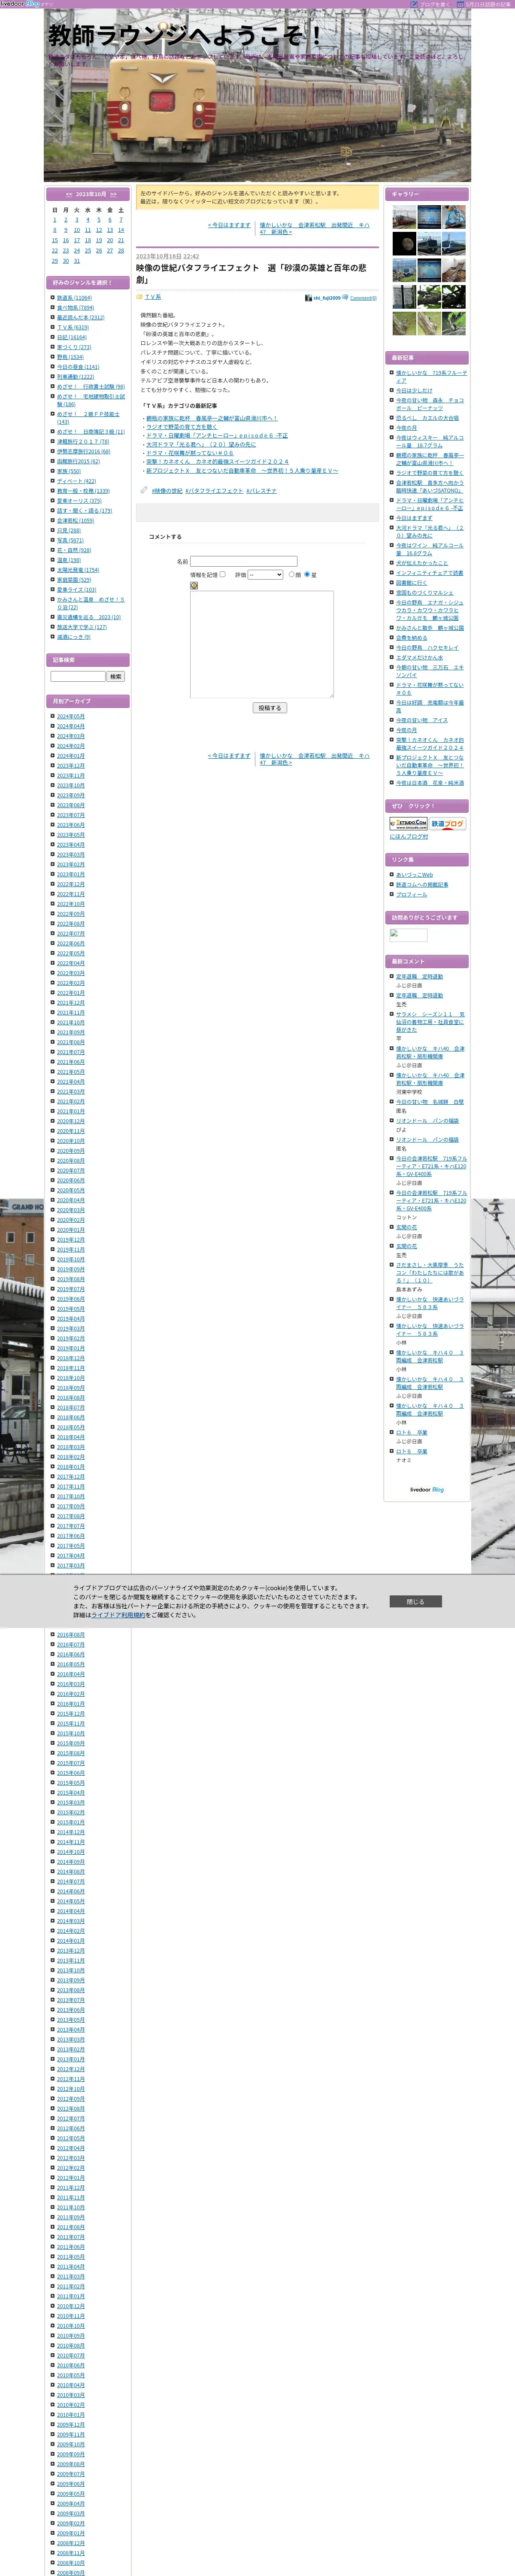This screenshot has height=2576, width=515.
Task: Open the 鉄道系 (11064) category
Action: (74, 297)
